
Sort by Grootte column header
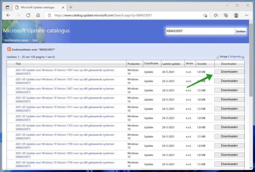pyautogui.click(x=202, y=64)
